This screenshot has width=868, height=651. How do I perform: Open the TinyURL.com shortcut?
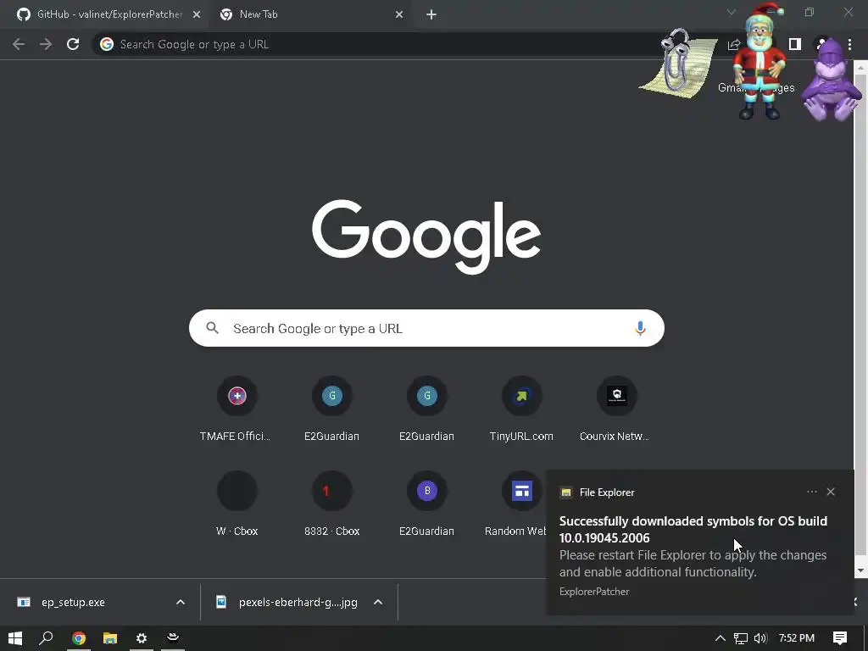(521, 409)
